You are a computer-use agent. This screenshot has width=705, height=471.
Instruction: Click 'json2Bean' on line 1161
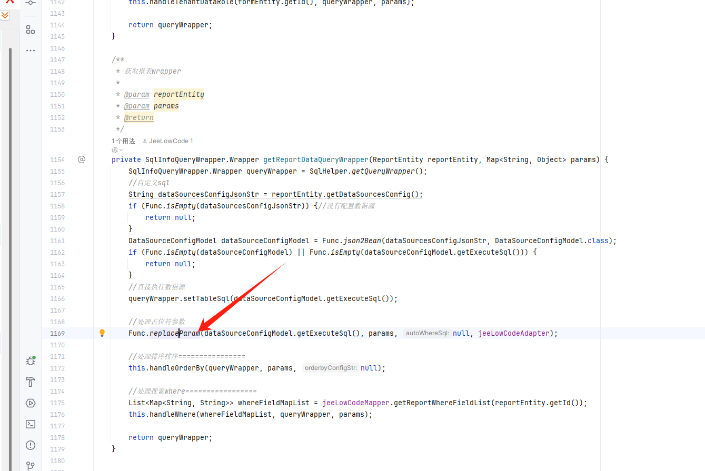(362, 240)
